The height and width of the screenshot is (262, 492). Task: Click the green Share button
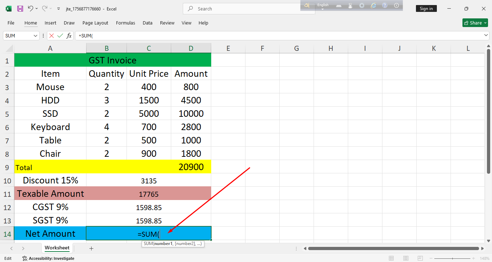point(475,23)
